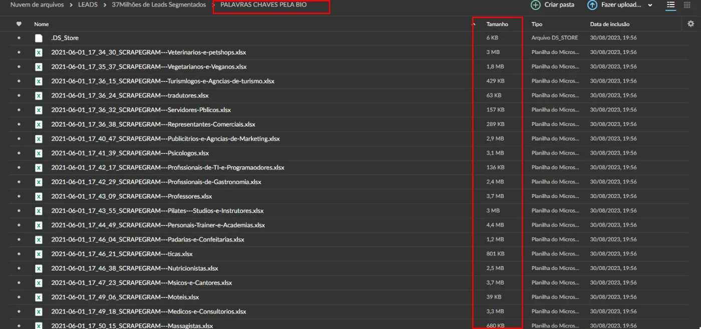Sort by Data de inclusão column header
The image size is (701, 329).
610,24
